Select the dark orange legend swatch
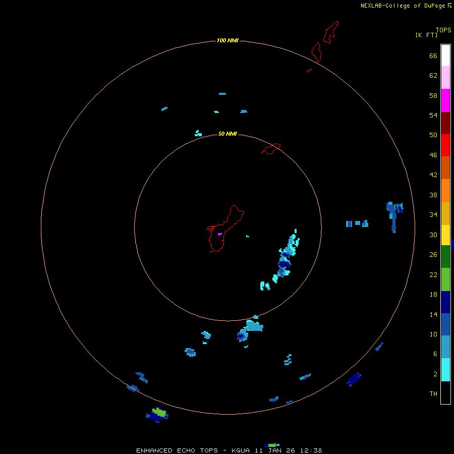Viewport: 454px width, 454px height. pyautogui.click(x=445, y=168)
